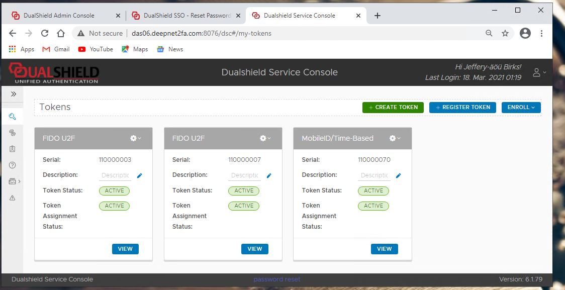Click the REGISTER TOKEN button
This screenshot has width=565, height=290.
click(x=462, y=108)
